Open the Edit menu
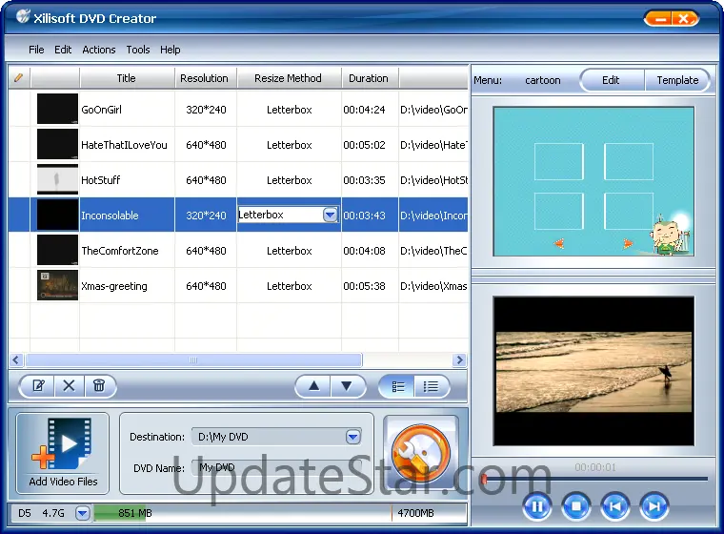The image size is (724, 534). click(63, 50)
